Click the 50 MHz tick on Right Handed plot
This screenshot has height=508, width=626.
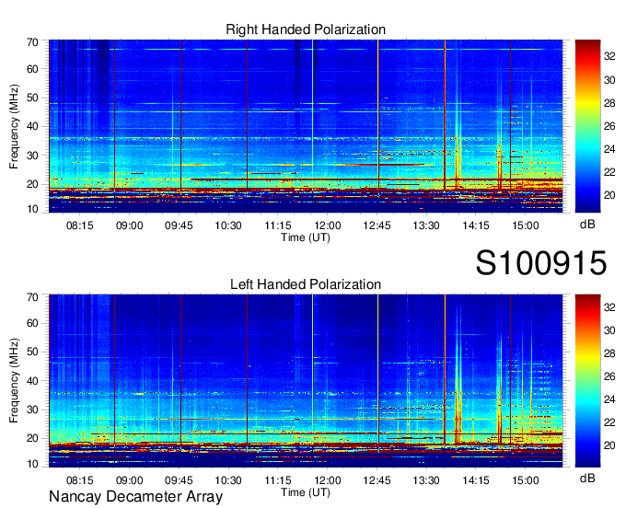pyautogui.click(x=32, y=98)
